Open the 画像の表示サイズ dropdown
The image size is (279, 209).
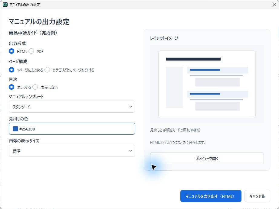click(72, 151)
